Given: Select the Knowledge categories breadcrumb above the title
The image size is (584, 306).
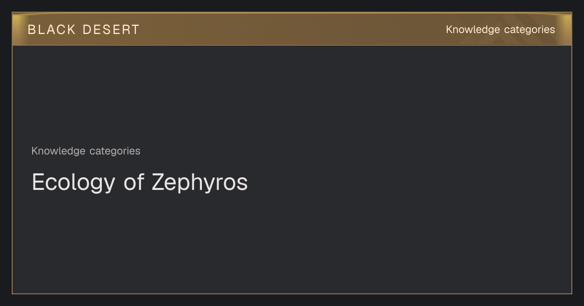Looking at the screenshot, I should [x=86, y=151].
